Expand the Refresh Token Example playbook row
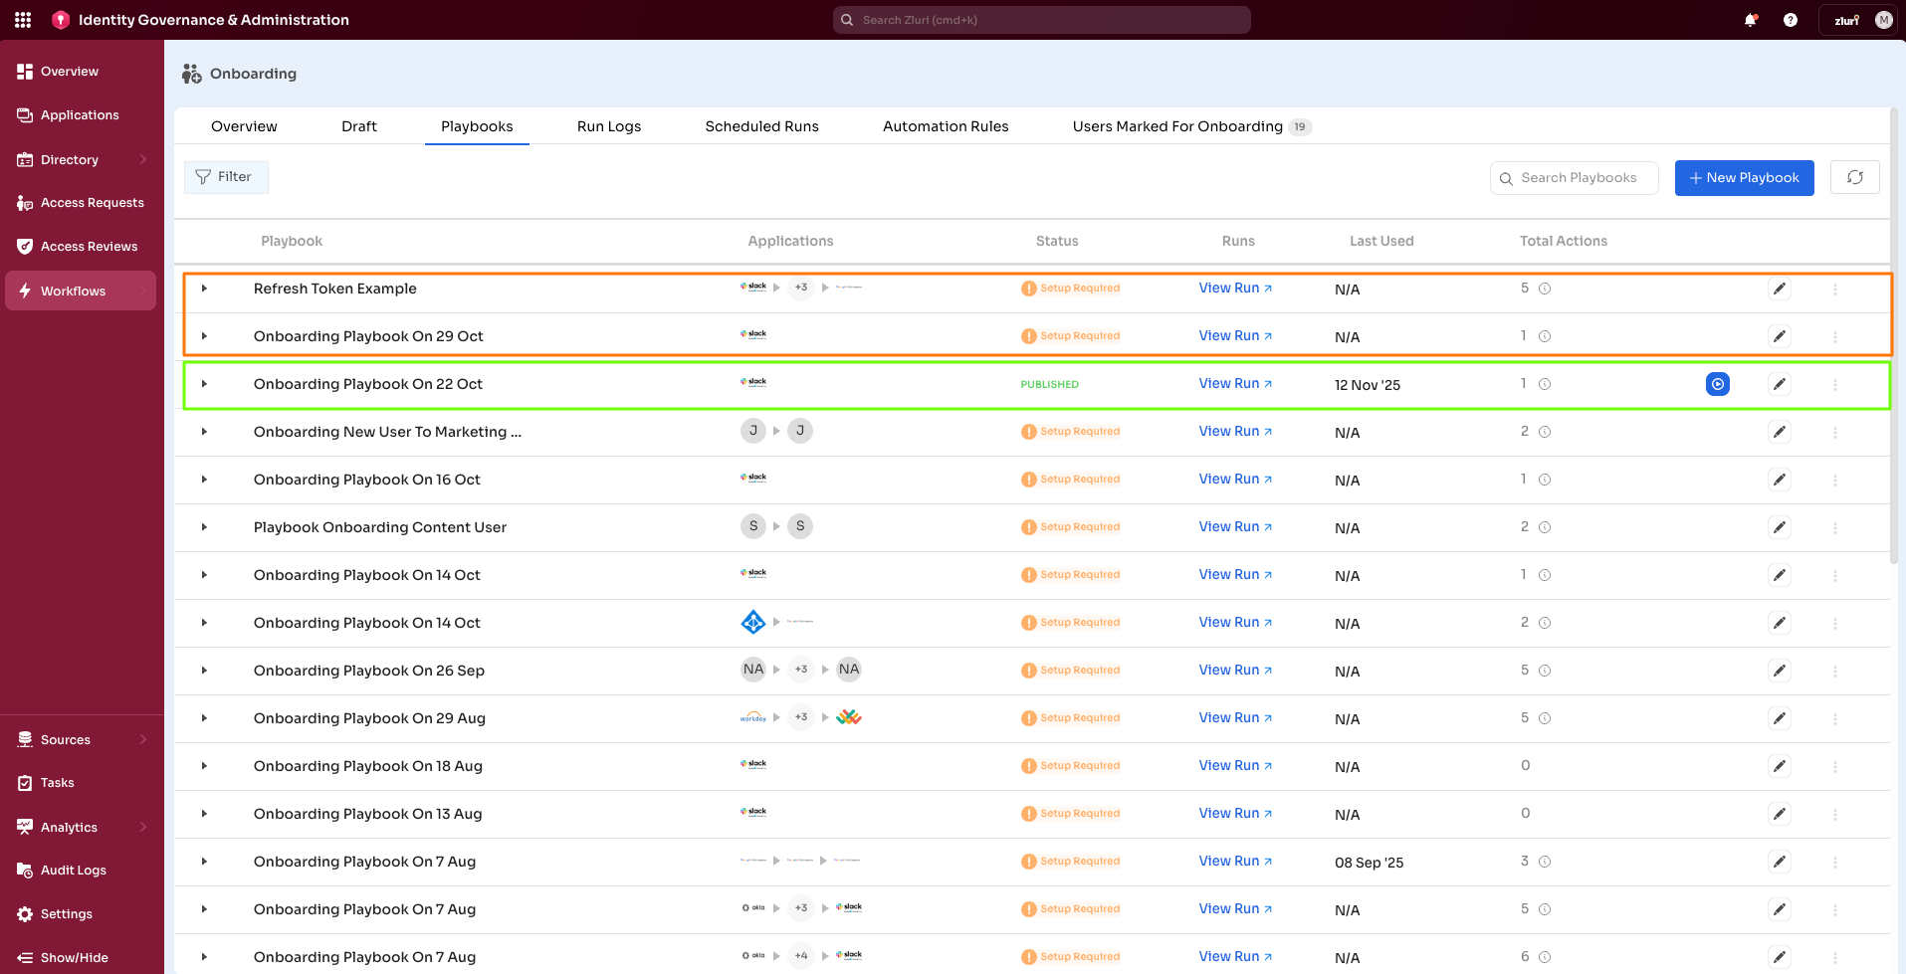 tap(205, 289)
